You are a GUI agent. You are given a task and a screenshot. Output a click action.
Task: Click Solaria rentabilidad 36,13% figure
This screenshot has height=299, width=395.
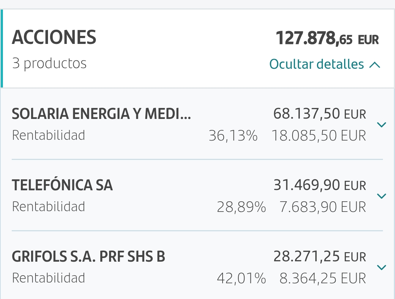point(233,136)
